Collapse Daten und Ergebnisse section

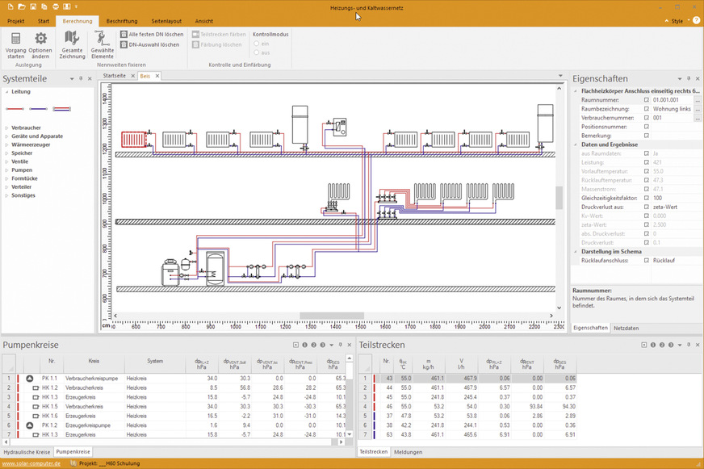pos(576,144)
